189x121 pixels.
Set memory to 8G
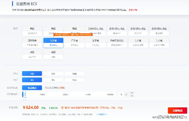(53, 80)
